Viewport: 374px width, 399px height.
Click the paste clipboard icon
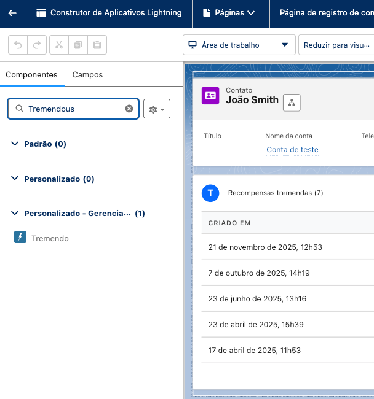coord(97,45)
